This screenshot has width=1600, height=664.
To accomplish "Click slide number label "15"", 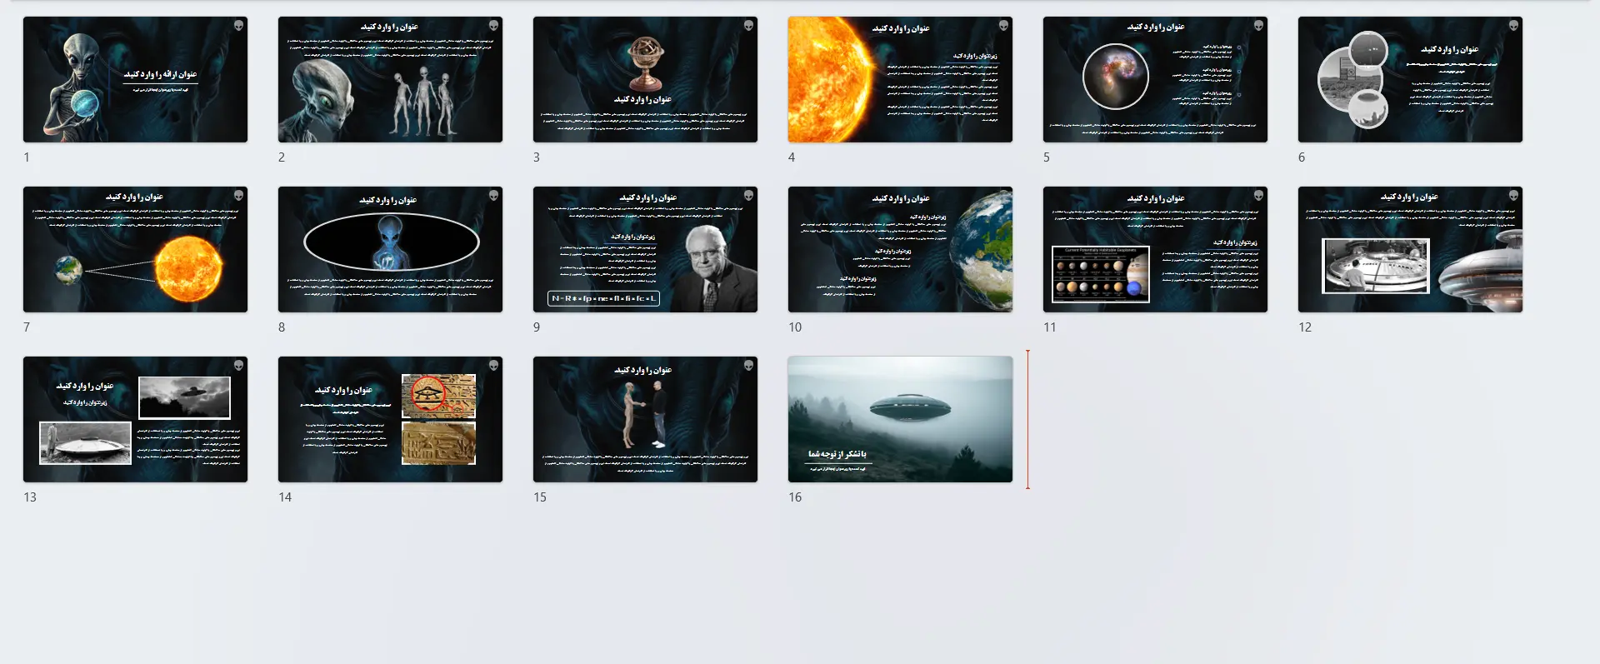I will coord(540,497).
